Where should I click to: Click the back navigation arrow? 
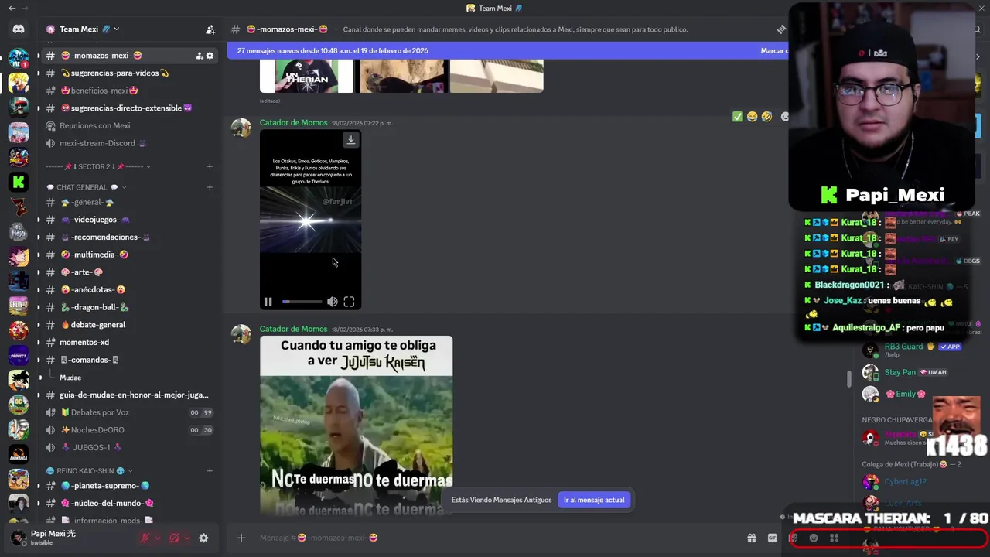(x=12, y=9)
